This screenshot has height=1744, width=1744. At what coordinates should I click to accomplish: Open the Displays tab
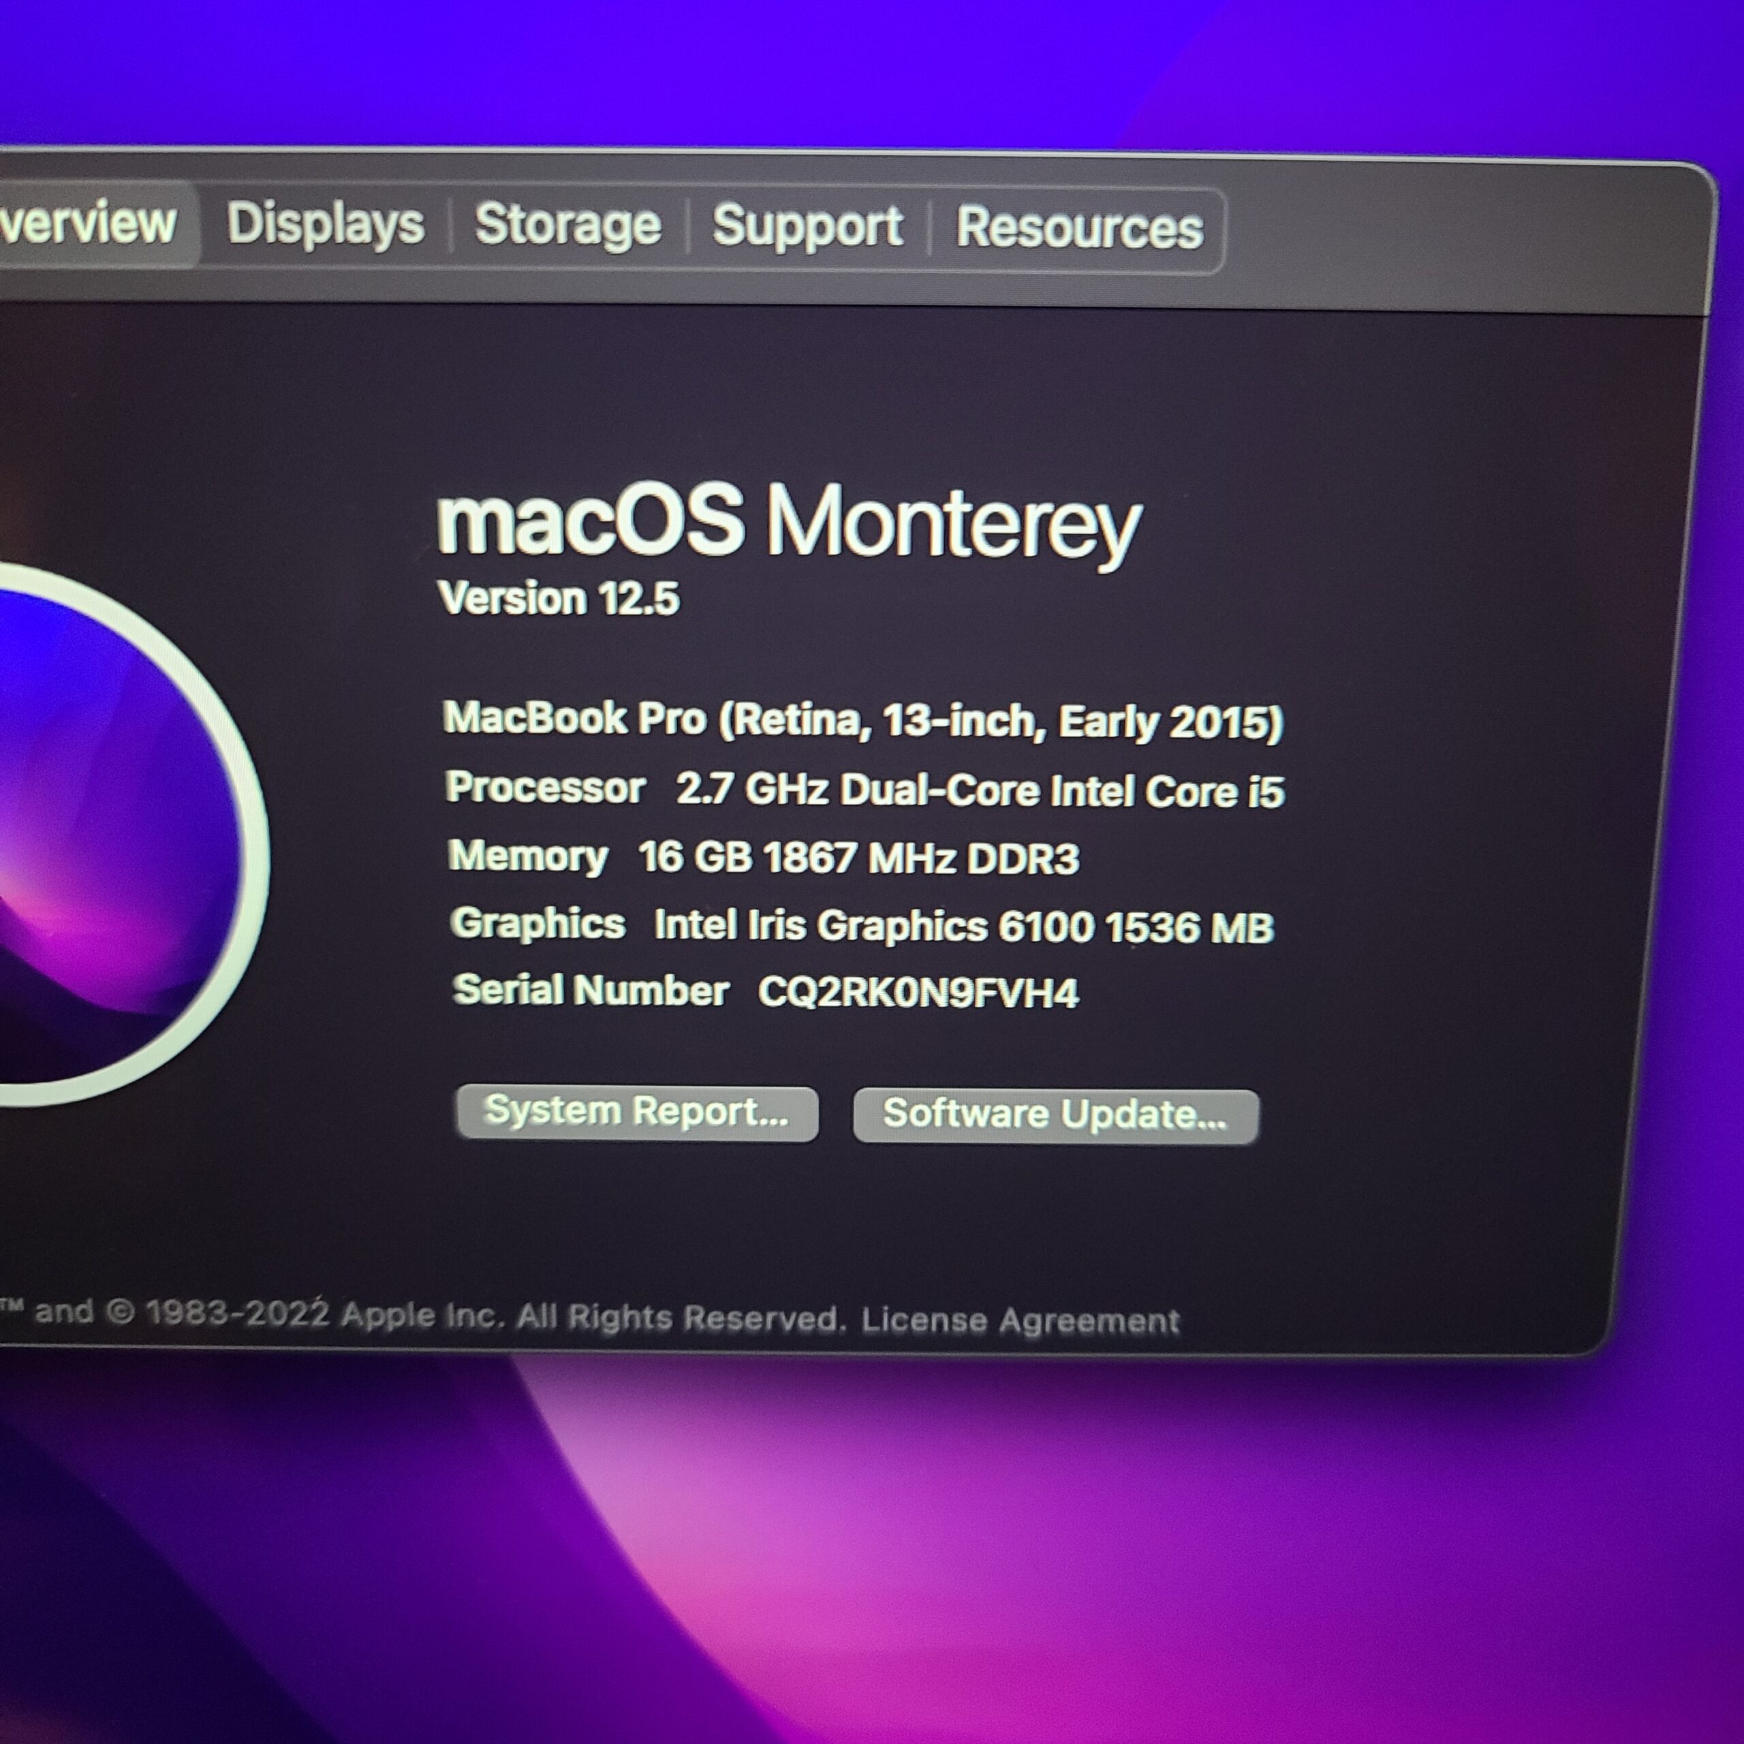[x=325, y=224]
